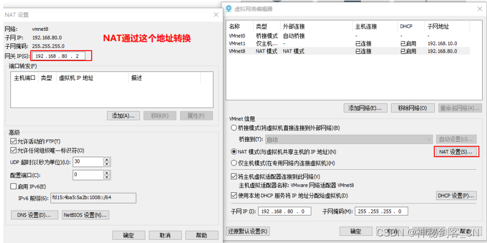Confirm 虚拟网络编辑器 with 确定

click(356, 231)
